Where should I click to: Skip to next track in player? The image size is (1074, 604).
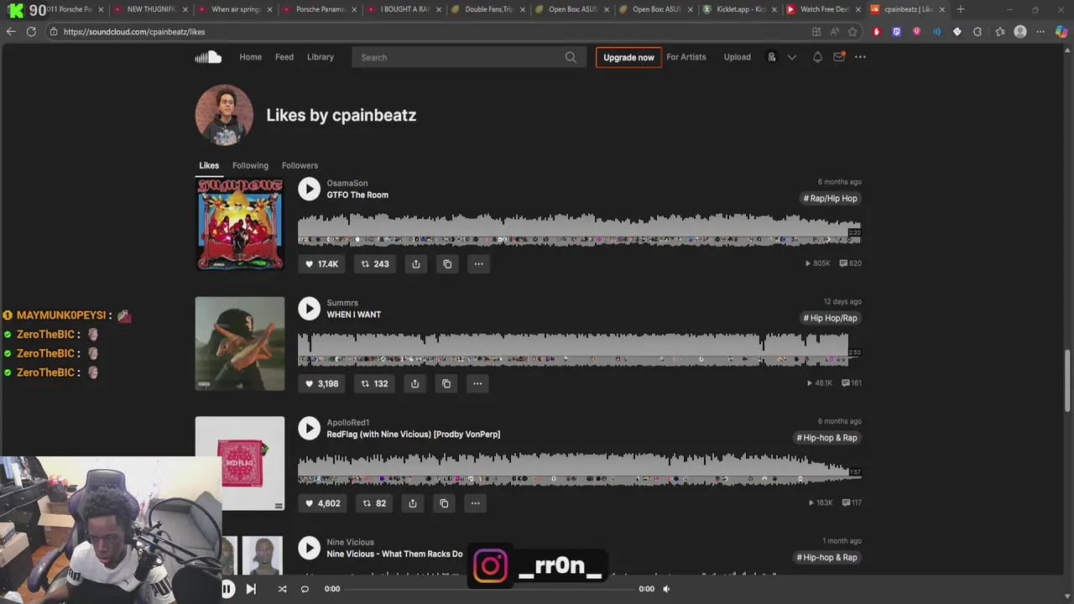pos(251,589)
